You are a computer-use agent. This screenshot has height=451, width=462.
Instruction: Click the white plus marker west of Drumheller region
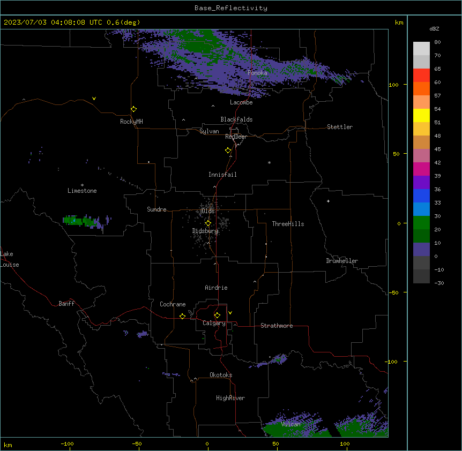pyautogui.click(x=328, y=201)
